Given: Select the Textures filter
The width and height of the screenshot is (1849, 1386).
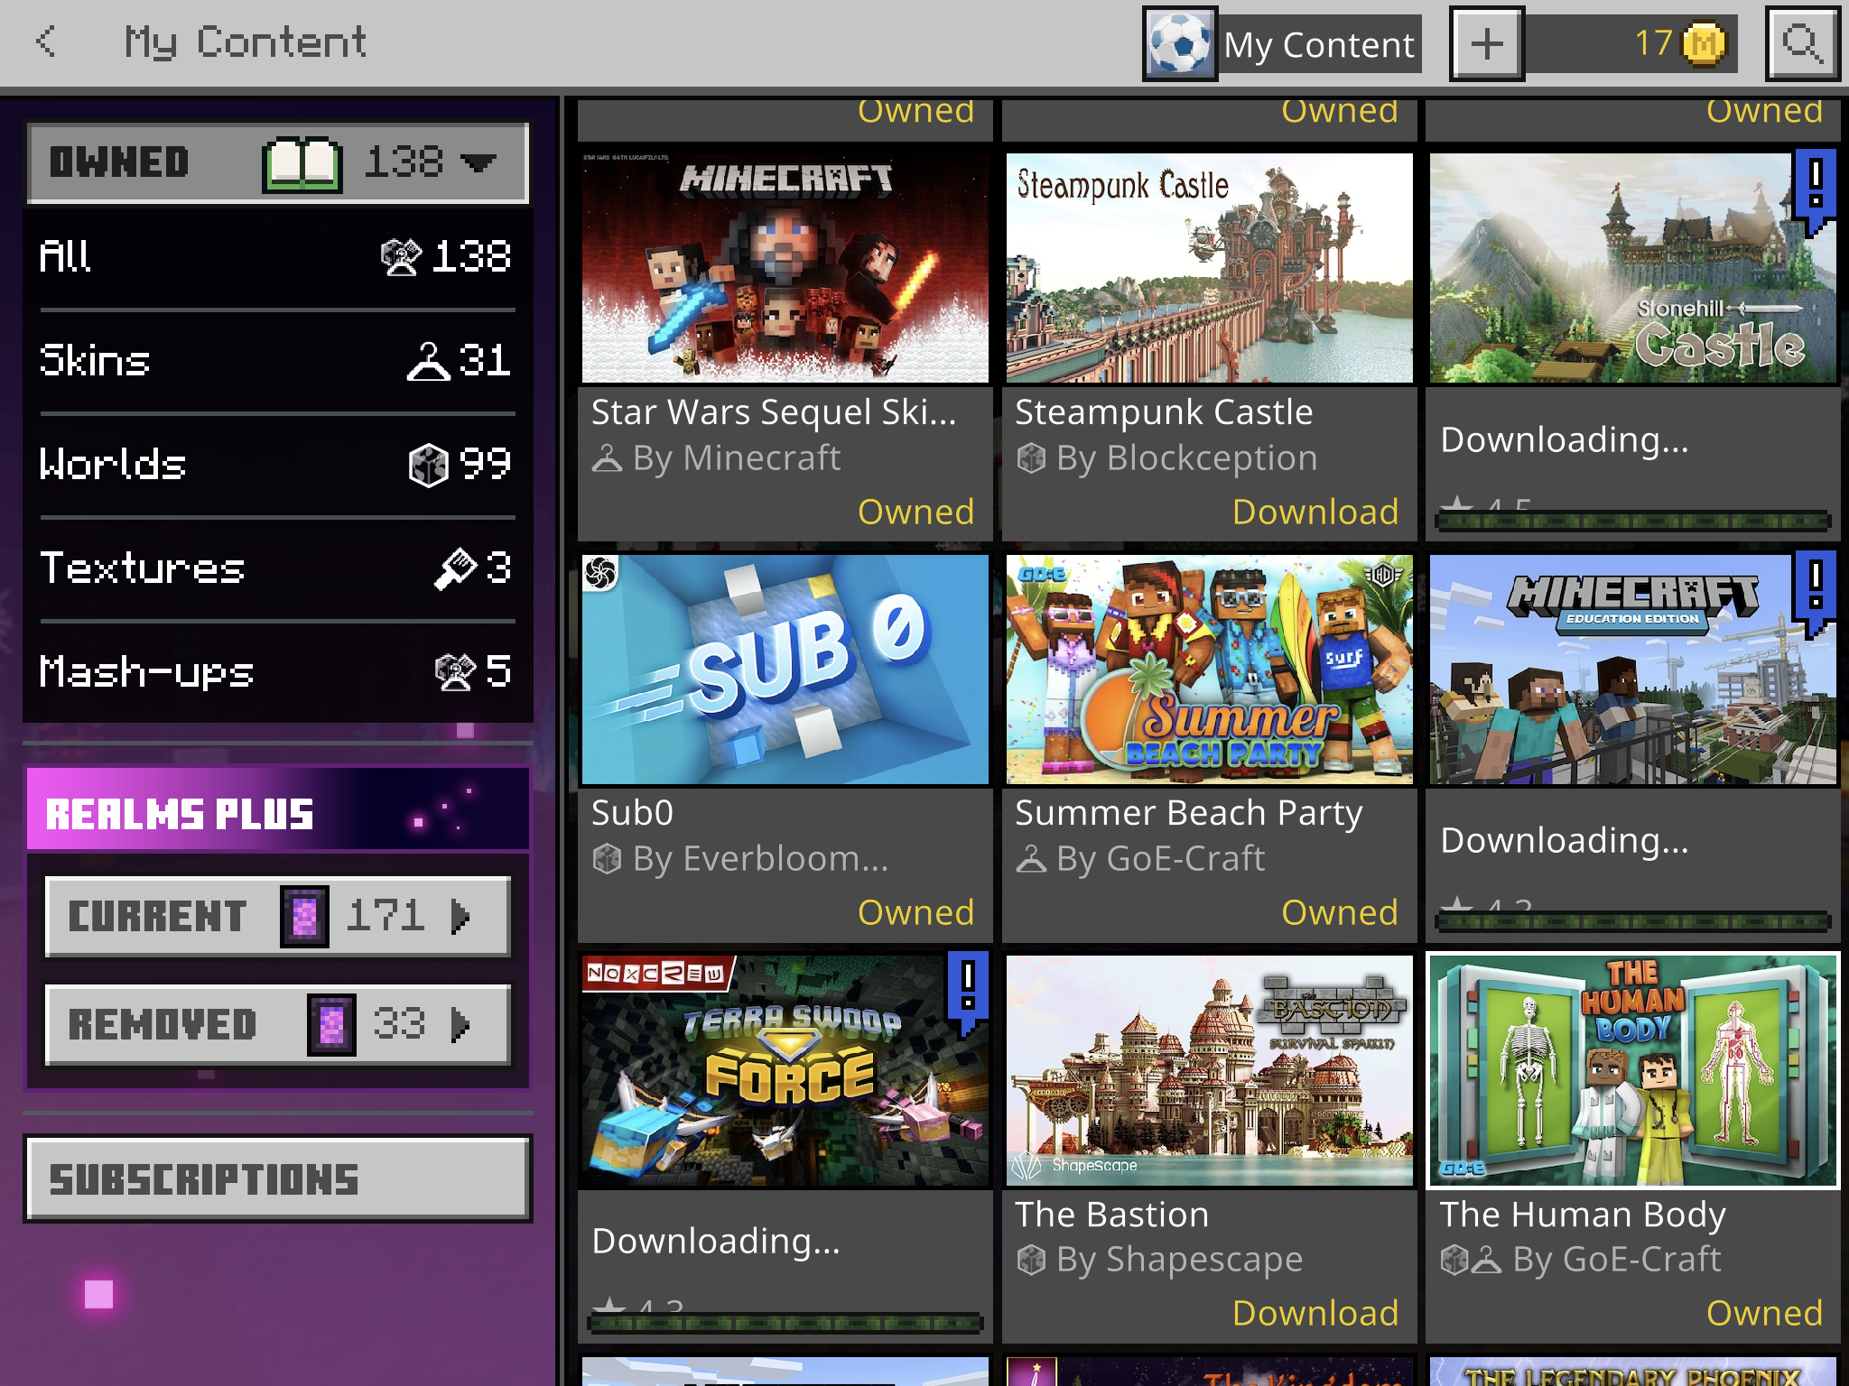Looking at the screenshot, I should [x=276, y=568].
